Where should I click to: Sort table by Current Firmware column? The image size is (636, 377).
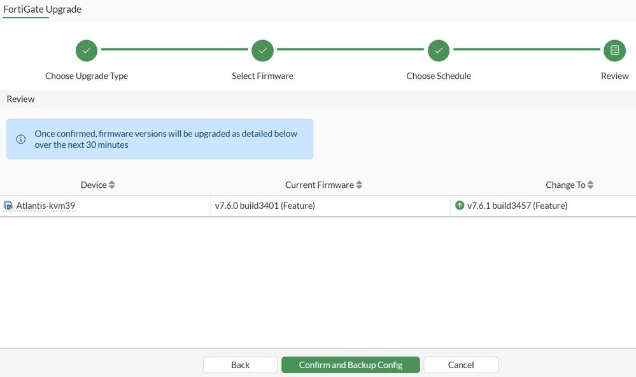point(359,185)
